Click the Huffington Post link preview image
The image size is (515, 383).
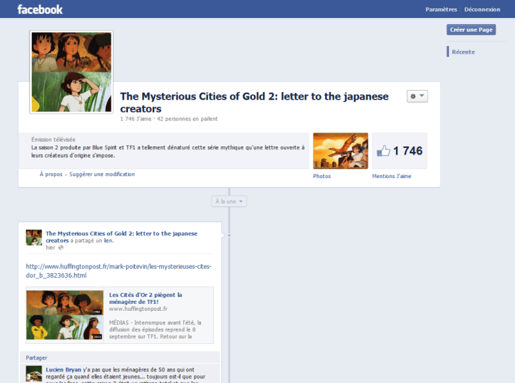[65, 315]
